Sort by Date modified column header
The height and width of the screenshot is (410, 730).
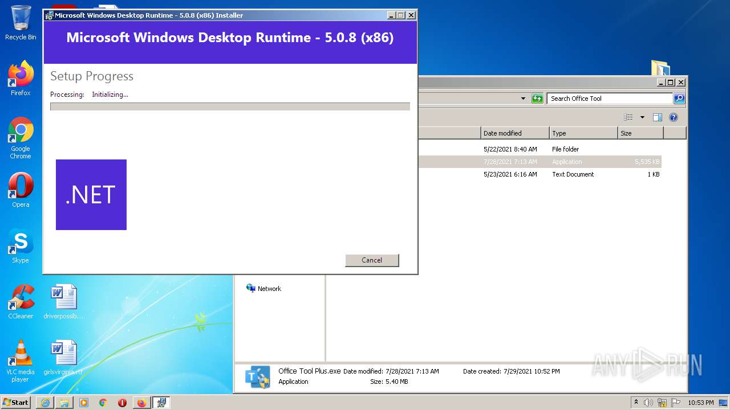pos(515,133)
